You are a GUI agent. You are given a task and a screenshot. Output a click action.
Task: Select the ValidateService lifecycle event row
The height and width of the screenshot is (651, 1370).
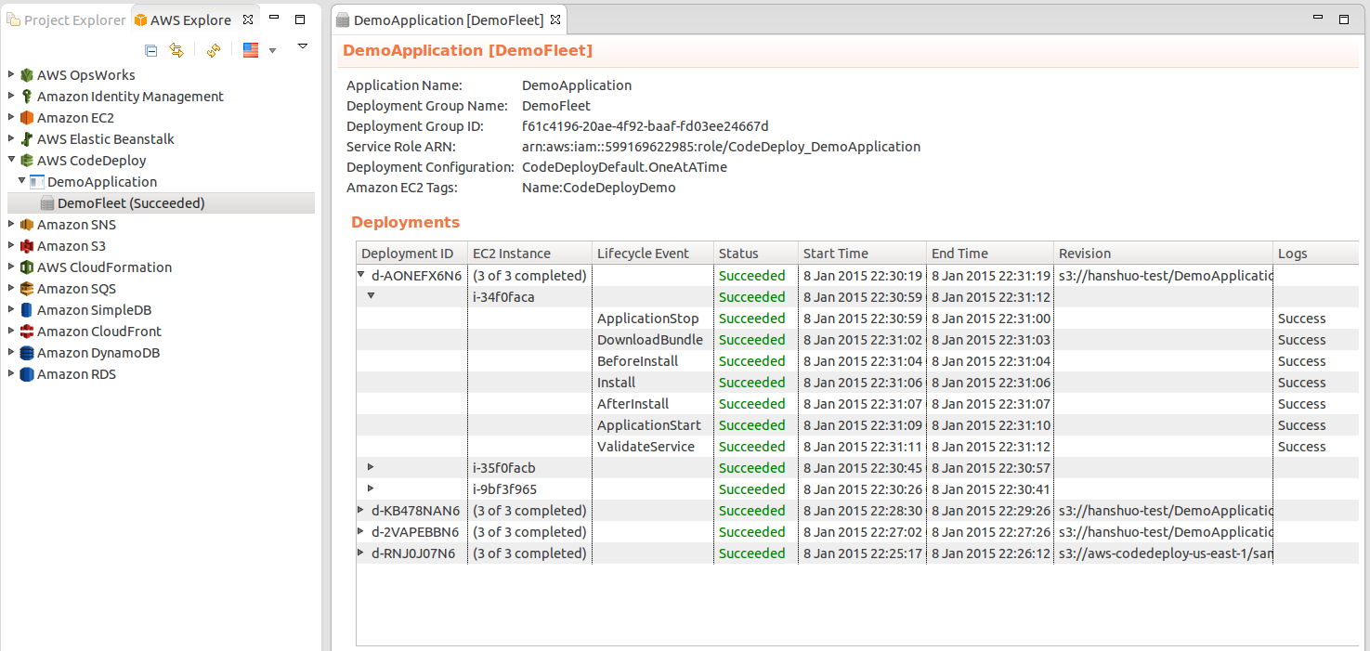[x=646, y=447]
